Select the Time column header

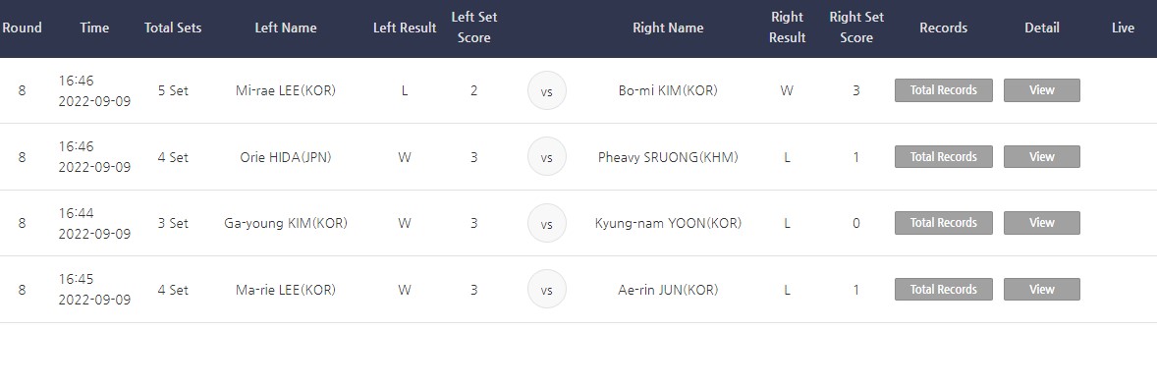pos(94,28)
